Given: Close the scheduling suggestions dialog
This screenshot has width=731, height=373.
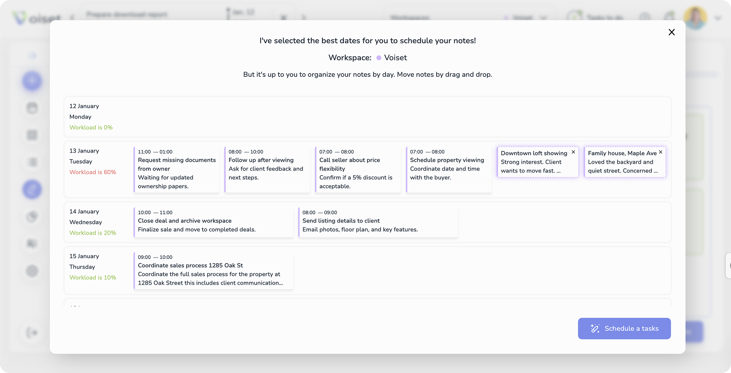Looking at the screenshot, I should (672, 32).
